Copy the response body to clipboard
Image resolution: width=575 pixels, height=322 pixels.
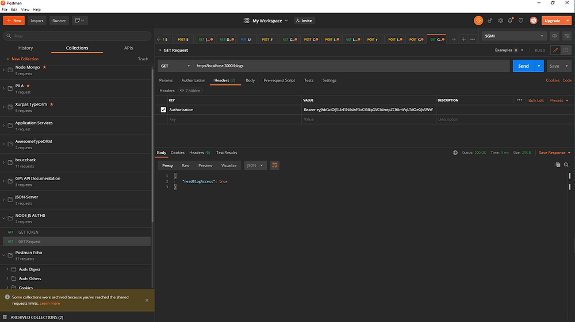coord(558,165)
